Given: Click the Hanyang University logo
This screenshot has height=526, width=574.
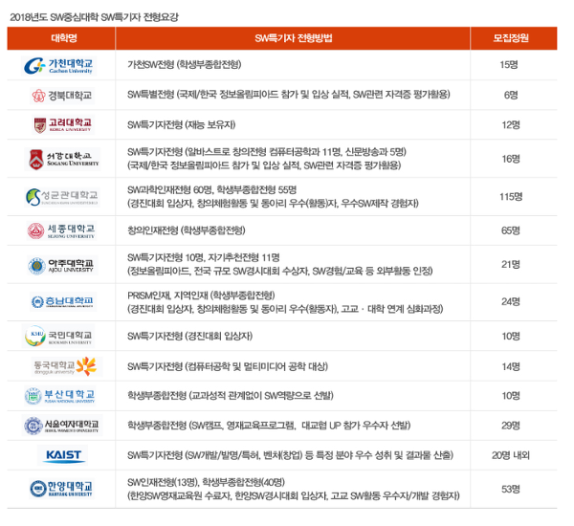Looking at the screenshot, I should coord(61,489).
